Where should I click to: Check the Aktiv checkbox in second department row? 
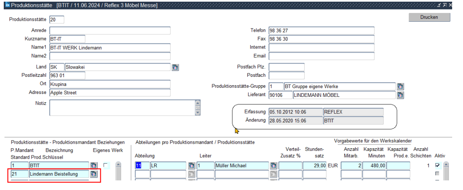[438, 174]
